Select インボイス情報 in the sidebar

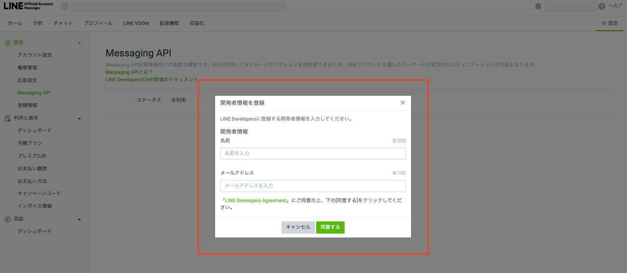coord(35,206)
